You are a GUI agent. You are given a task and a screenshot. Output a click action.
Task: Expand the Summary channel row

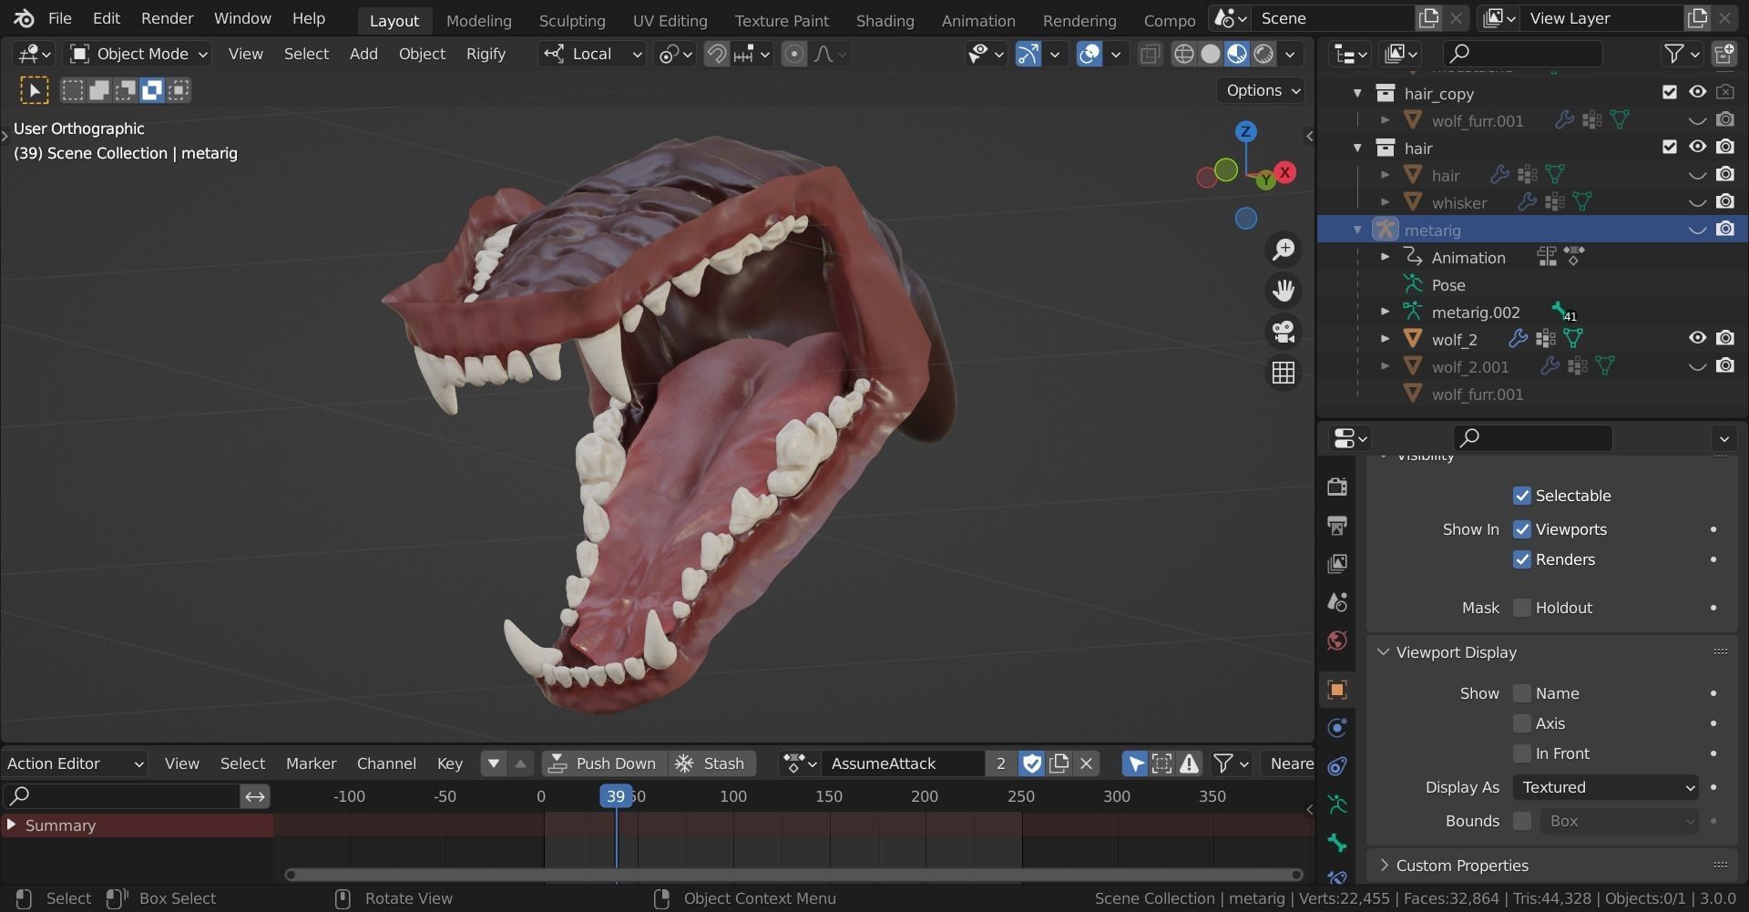coord(11,825)
